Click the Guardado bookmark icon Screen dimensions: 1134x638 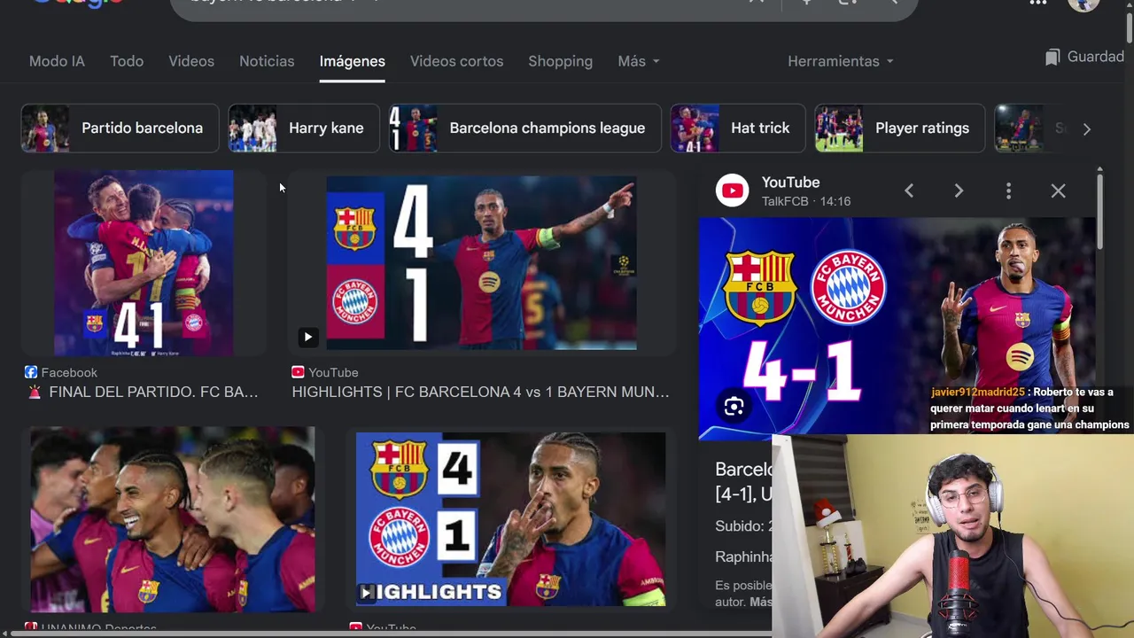point(1052,58)
